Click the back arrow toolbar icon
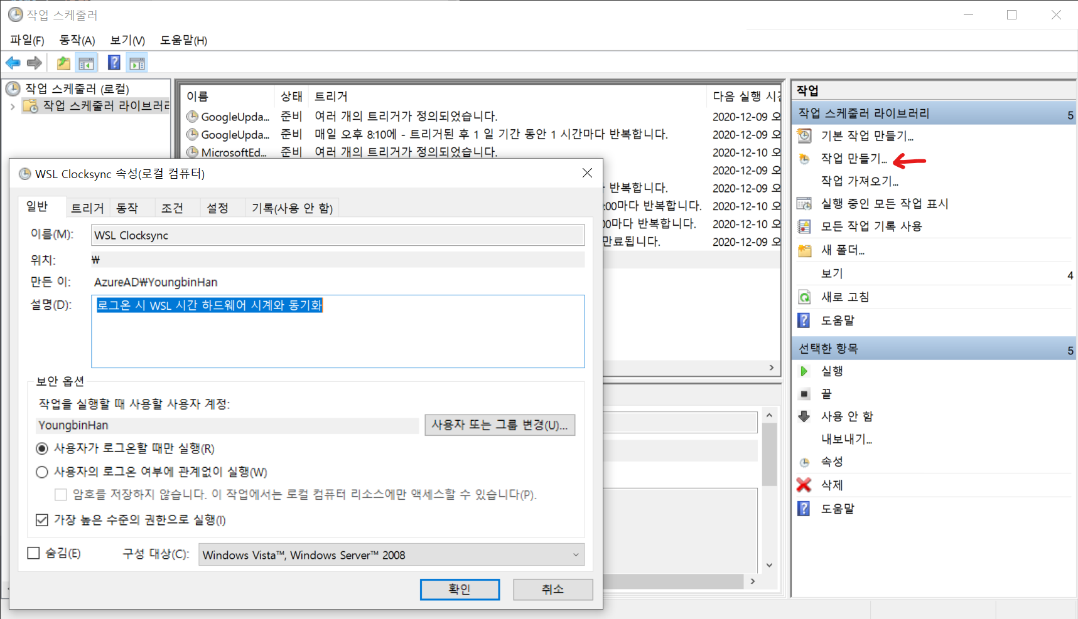This screenshot has height=619, width=1078. tap(13, 63)
